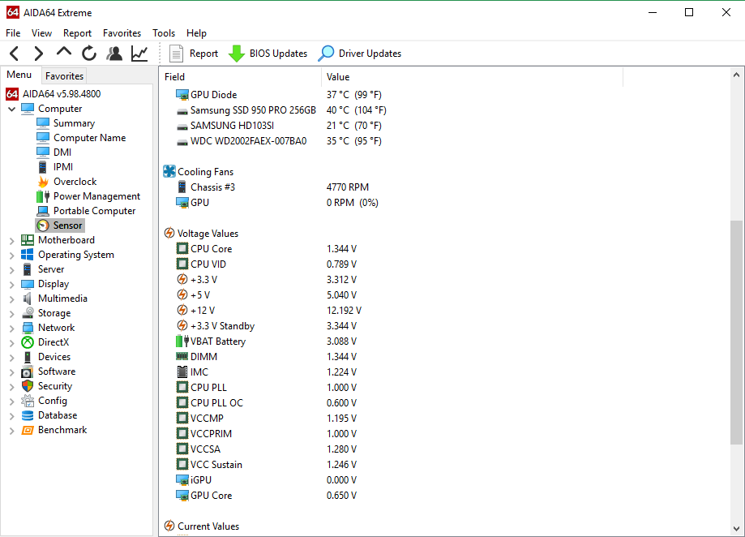Select the AIDA64 v5.98.4800 root node
745x537 pixels.
tap(62, 94)
